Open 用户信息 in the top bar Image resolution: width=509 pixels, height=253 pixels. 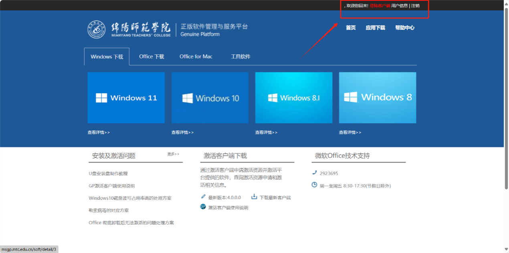400,6
